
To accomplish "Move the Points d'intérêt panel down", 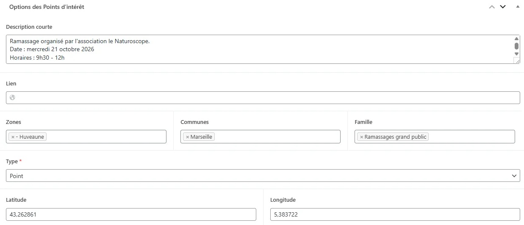I will tap(503, 7).
